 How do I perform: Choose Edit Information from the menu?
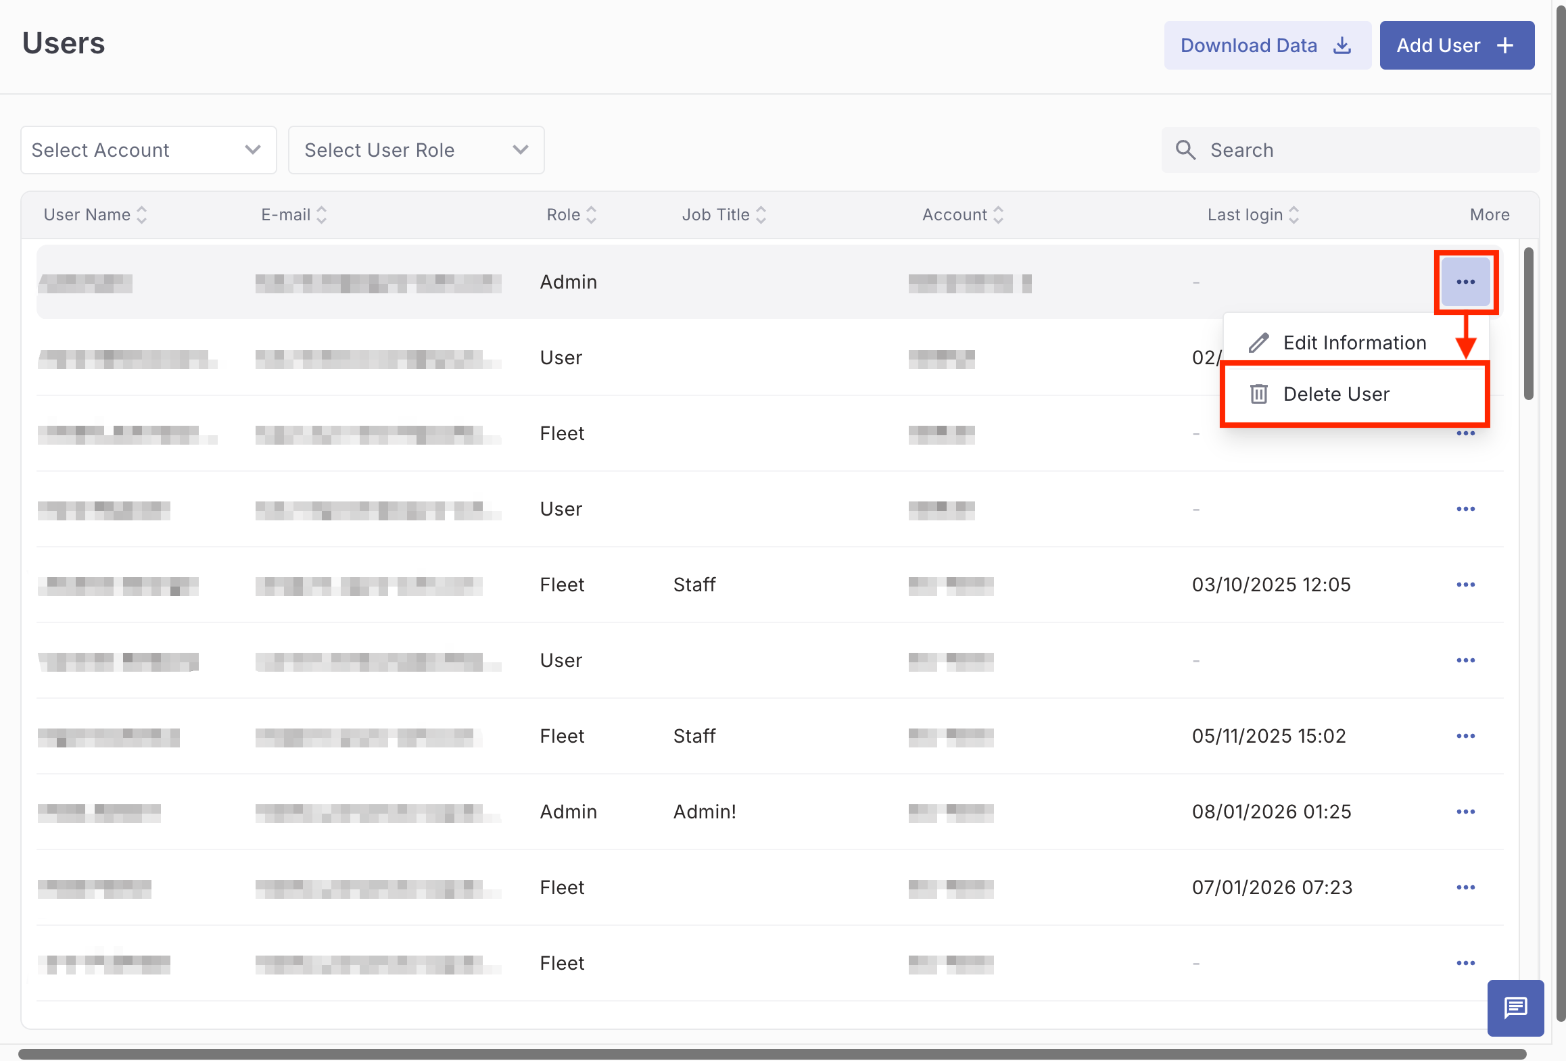1354,343
